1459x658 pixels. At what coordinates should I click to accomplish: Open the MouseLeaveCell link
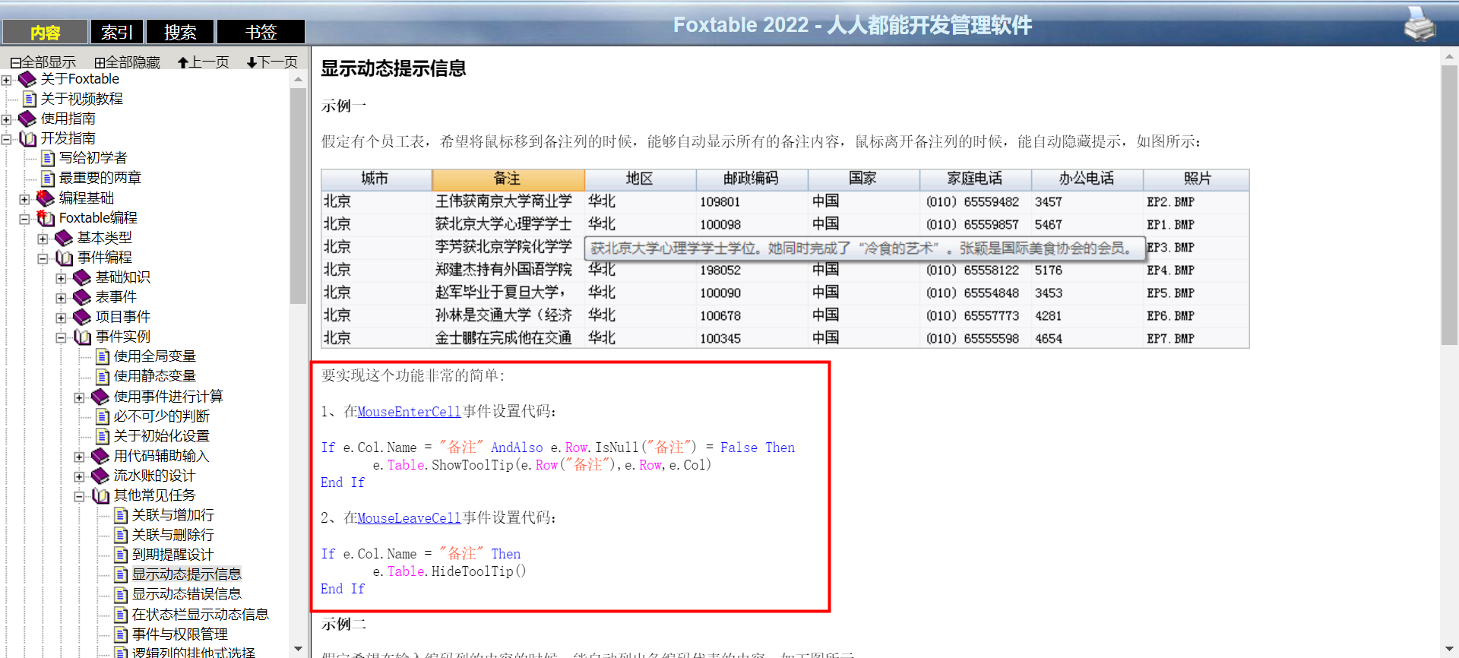(409, 518)
